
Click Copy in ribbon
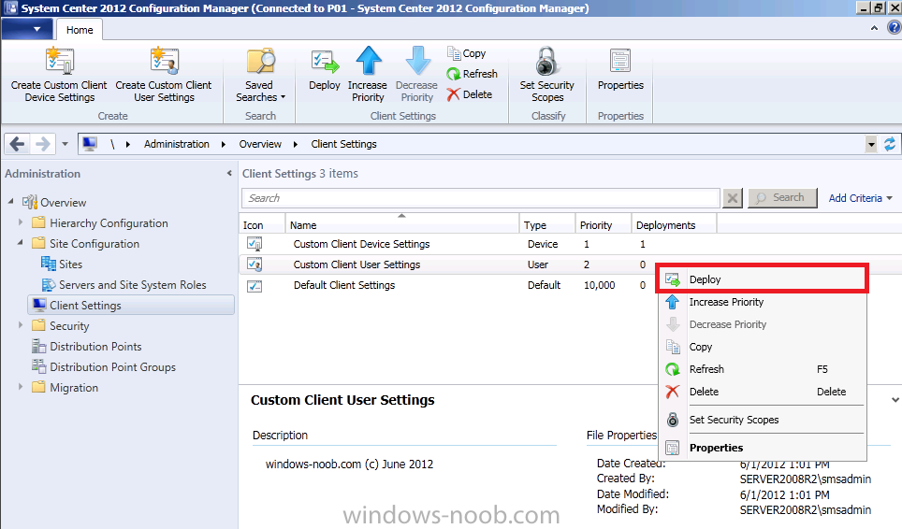467,53
